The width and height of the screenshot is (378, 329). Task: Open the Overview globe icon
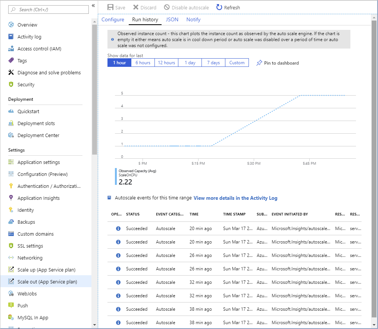click(x=11, y=25)
